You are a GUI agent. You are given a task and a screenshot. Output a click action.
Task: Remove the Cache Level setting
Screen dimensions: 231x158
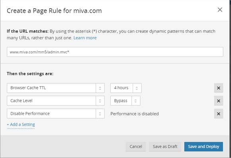click(x=219, y=101)
